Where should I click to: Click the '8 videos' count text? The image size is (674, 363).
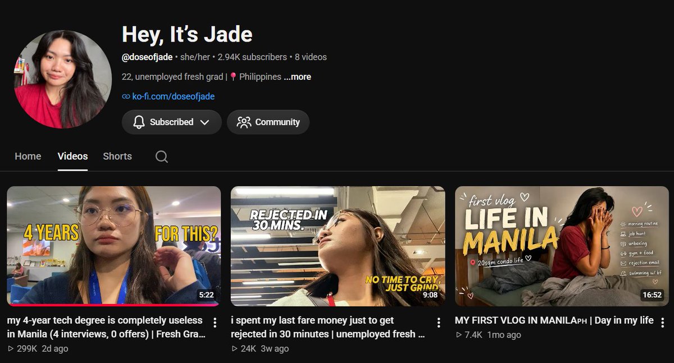[311, 57]
